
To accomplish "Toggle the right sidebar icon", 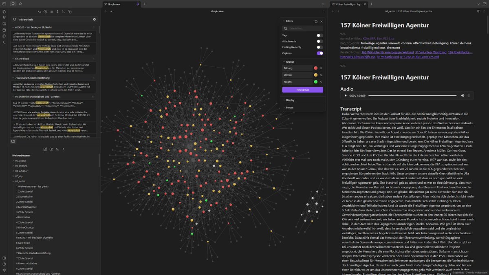I will pos(484,4).
